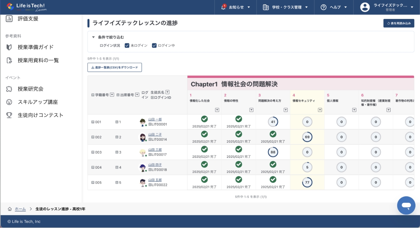The height and width of the screenshot is (228, 420).
Task: Open the 情報化した社会 column dropdown
Action: (217, 110)
